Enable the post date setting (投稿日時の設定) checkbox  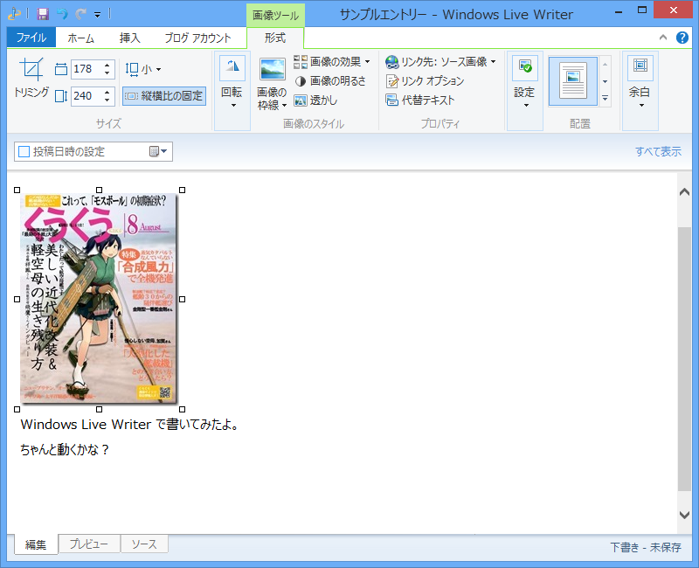(x=24, y=151)
